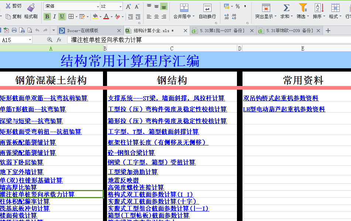
Task: Click the Name Box showing A15
Action: [16, 40]
